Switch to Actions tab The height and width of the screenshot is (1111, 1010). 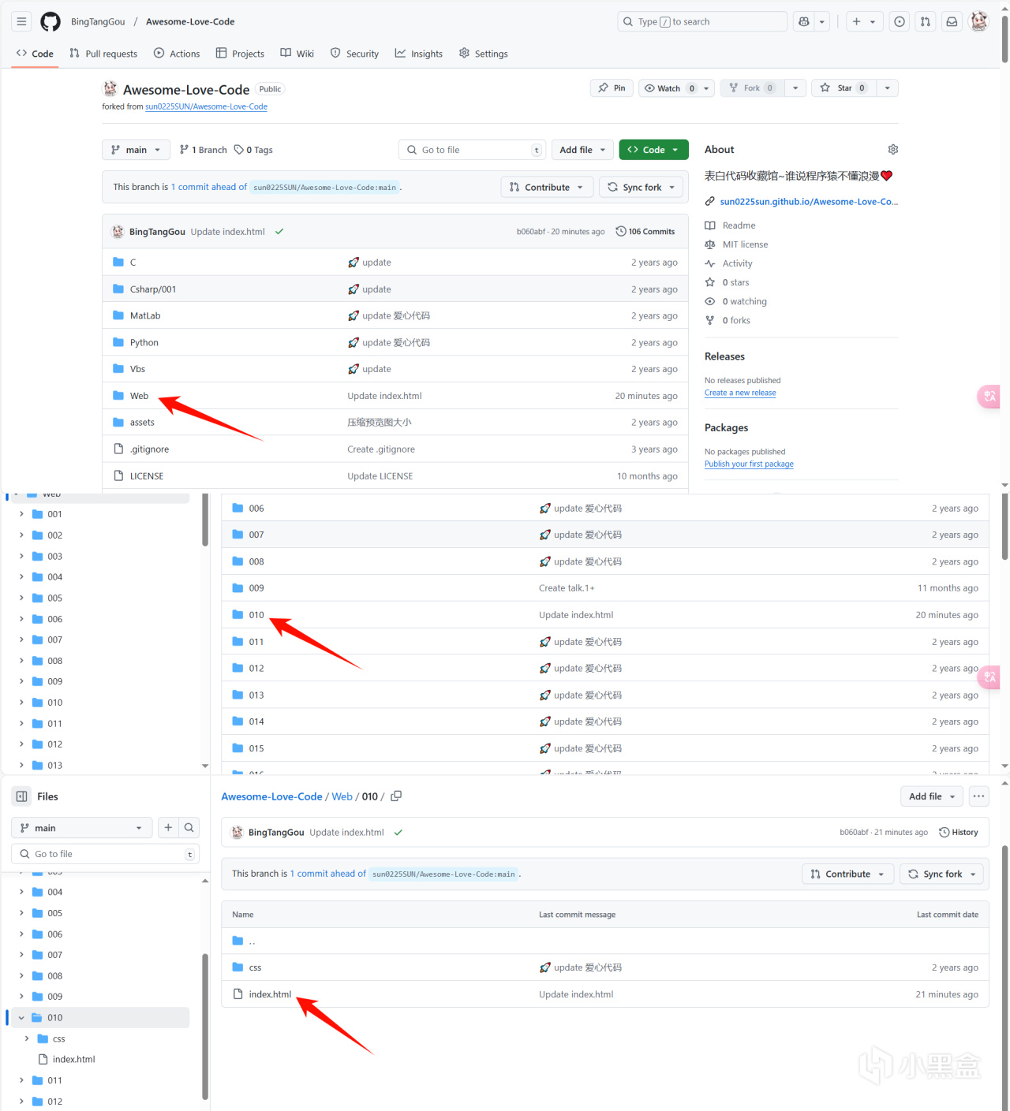pyautogui.click(x=177, y=54)
